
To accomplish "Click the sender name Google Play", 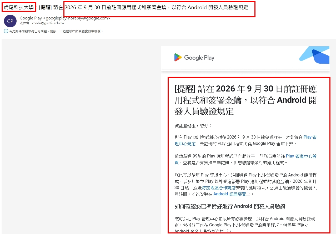I will [31, 18].
